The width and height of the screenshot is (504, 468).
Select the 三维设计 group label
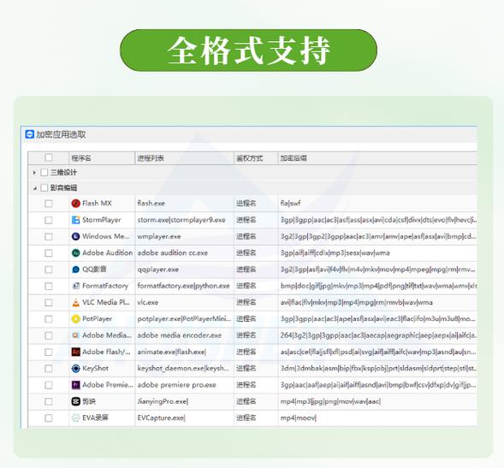63,173
